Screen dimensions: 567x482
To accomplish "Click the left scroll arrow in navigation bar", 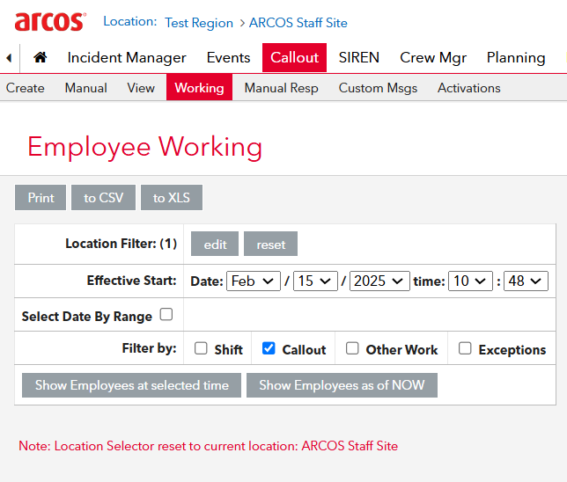I will click(x=9, y=58).
